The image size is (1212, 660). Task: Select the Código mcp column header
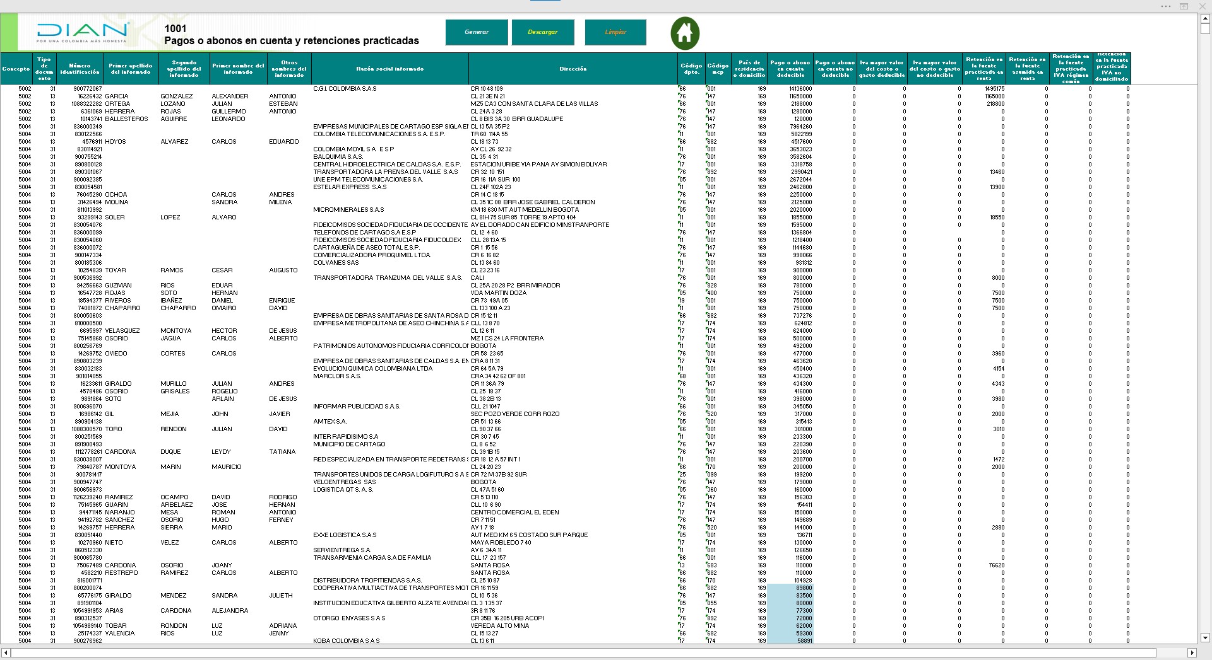point(718,69)
